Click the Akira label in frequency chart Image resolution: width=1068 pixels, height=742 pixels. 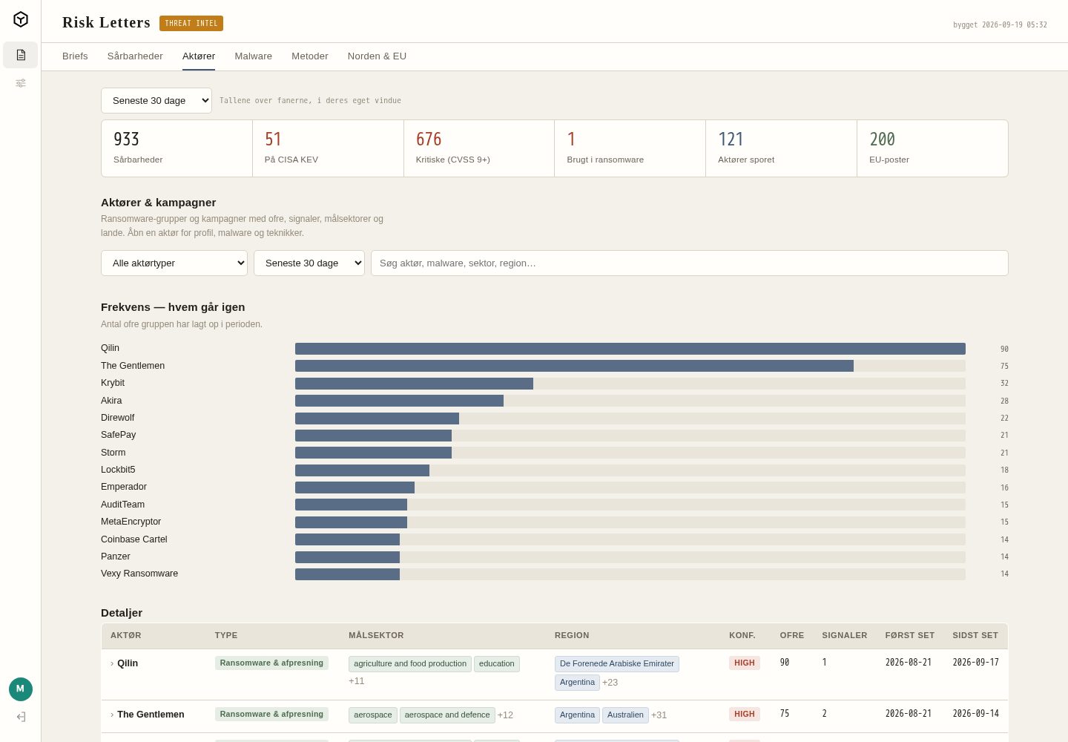[x=111, y=401]
